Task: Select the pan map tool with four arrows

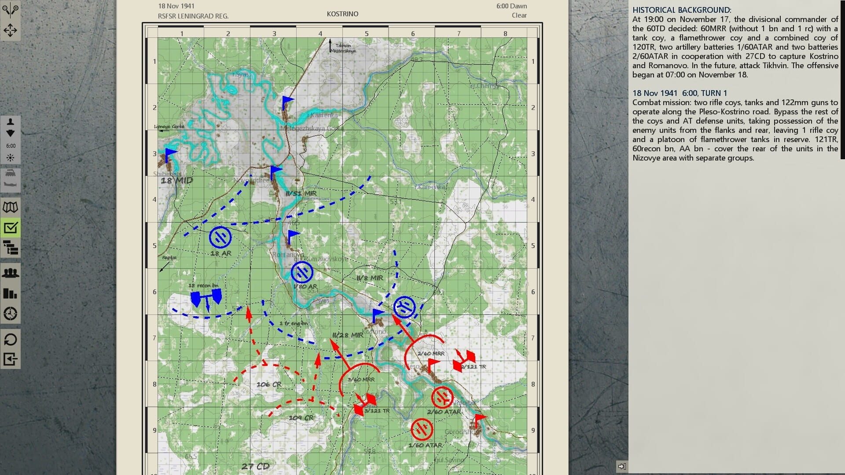Action: [10, 30]
